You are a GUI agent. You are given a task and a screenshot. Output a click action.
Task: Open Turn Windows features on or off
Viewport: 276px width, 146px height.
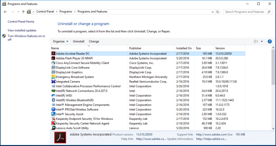(27, 38)
